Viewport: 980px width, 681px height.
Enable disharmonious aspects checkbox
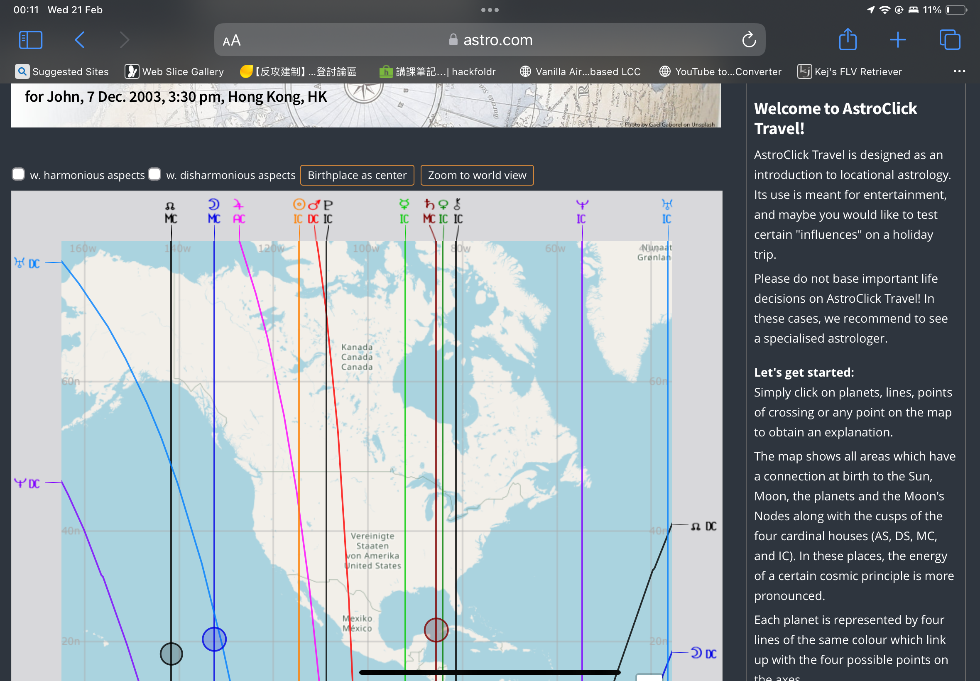[154, 174]
